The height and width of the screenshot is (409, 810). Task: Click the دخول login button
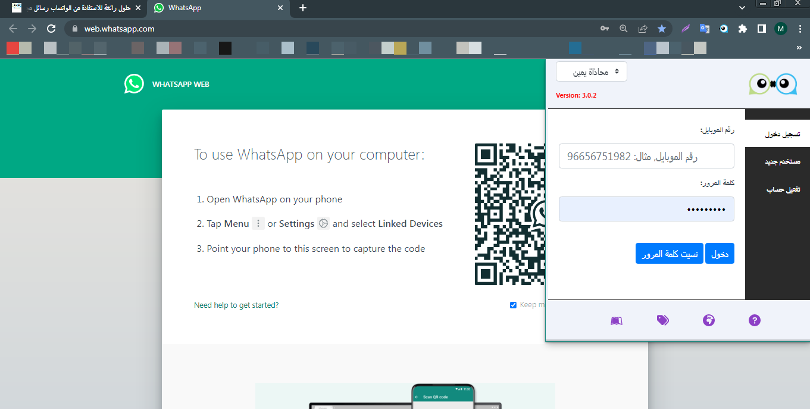point(720,254)
